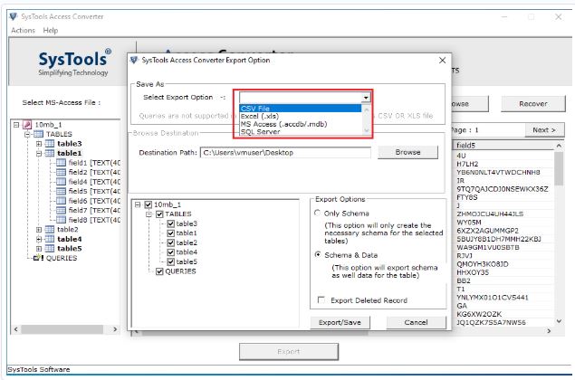Click the field1 column icon
575x380 pixels.
click(x=62, y=162)
